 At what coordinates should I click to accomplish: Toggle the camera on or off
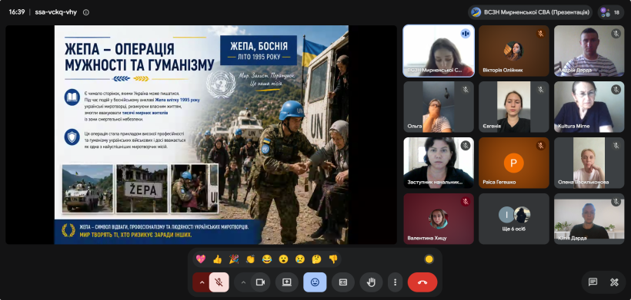click(x=260, y=282)
